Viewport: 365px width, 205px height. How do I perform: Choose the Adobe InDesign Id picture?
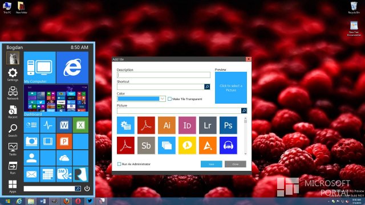[x=187, y=125]
